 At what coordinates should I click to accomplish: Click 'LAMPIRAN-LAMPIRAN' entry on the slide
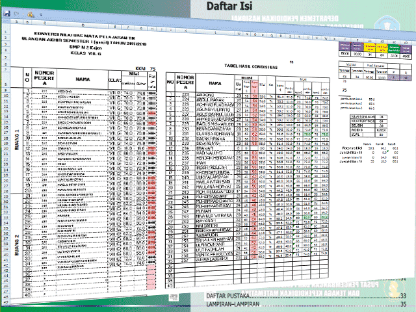pyautogui.click(x=233, y=304)
